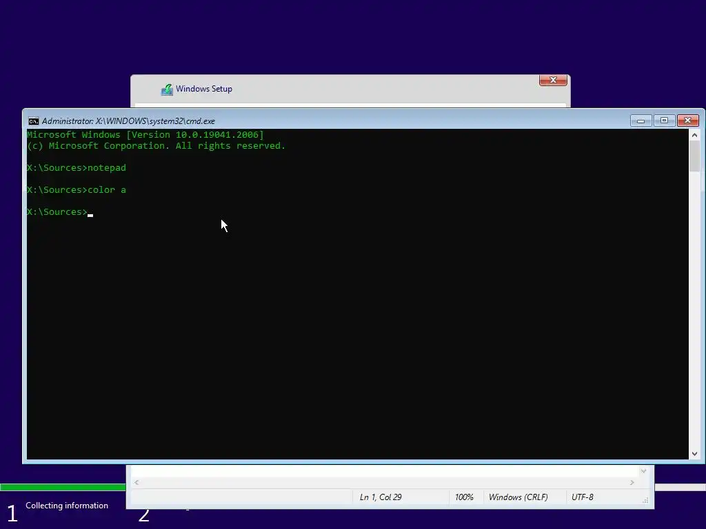Click the Notepad vertical scroll down arrow

[643, 471]
